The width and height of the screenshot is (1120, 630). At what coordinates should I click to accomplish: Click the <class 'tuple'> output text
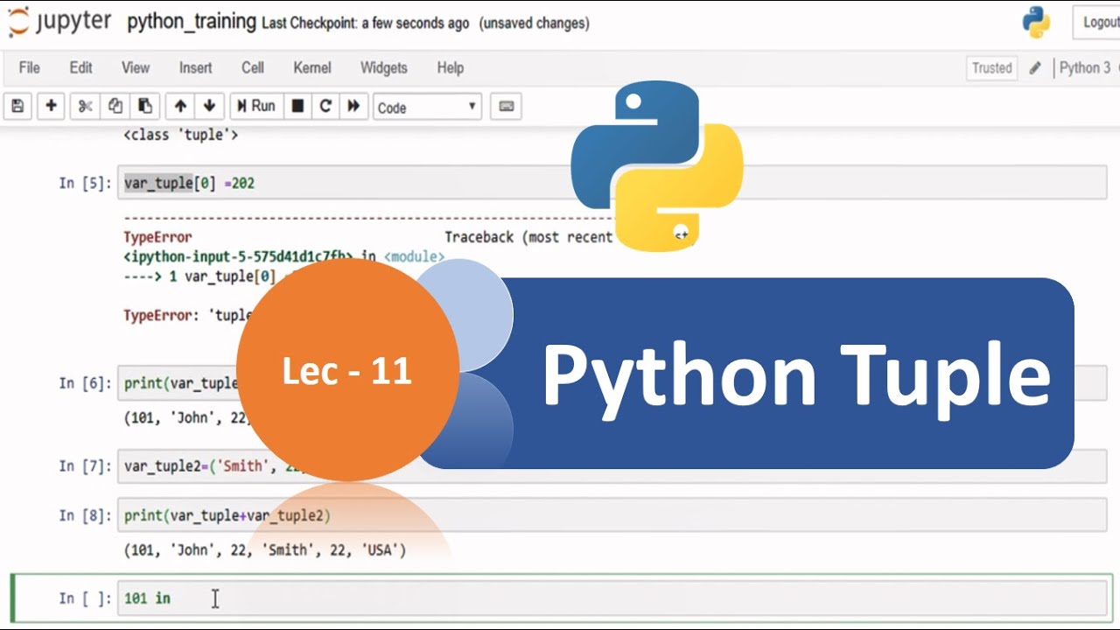pos(180,135)
